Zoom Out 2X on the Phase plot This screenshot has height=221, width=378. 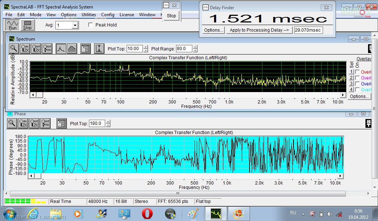tap(34, 123)
